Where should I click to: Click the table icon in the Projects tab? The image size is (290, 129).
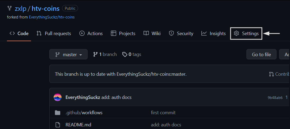113,34
